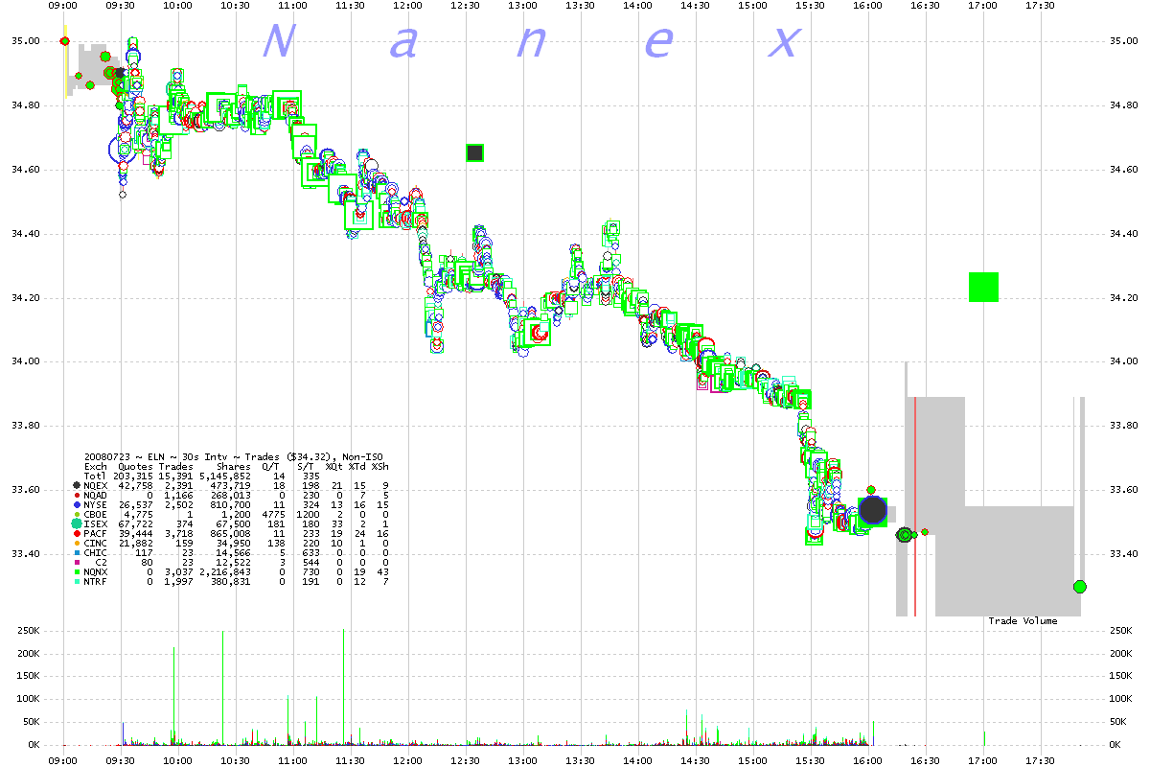Select PACF shares value 865,008
This screenshot has height=767, width=1150.
coord(231,533)
